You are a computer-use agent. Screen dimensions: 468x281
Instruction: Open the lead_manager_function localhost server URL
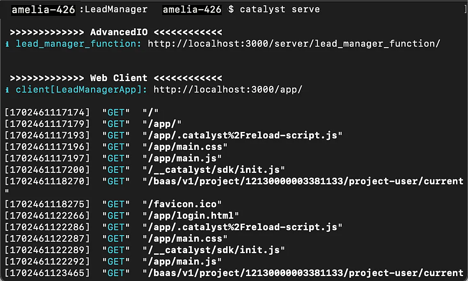point(294,43)
